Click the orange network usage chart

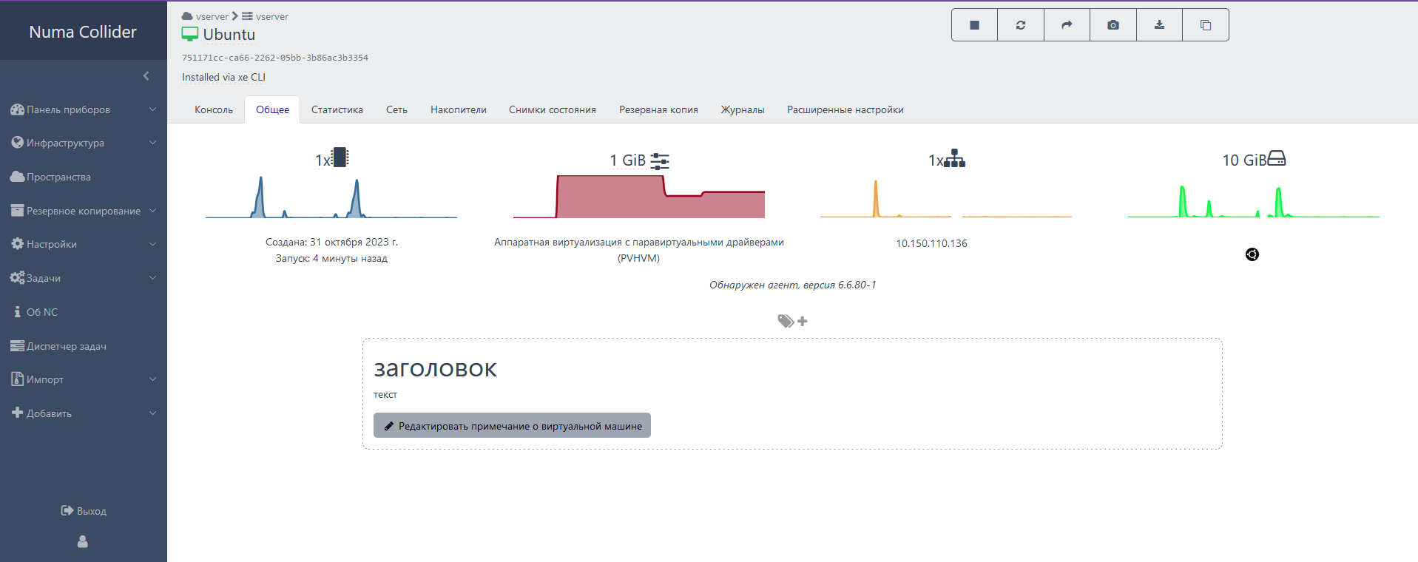[946, 198]
